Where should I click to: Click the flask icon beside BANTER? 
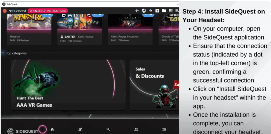click(x=62, y=37)
